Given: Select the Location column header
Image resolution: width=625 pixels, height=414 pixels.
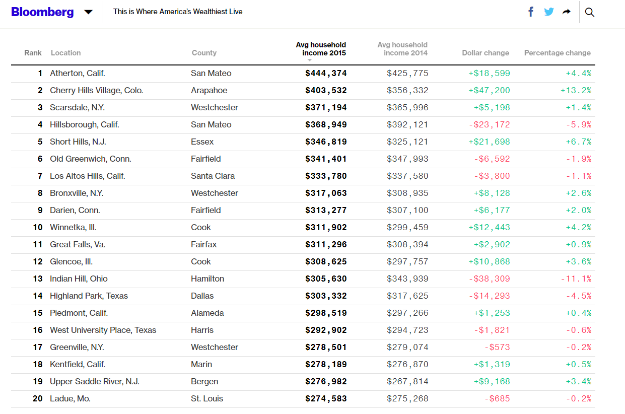Looking at the screenshot, I should (65, 52).
